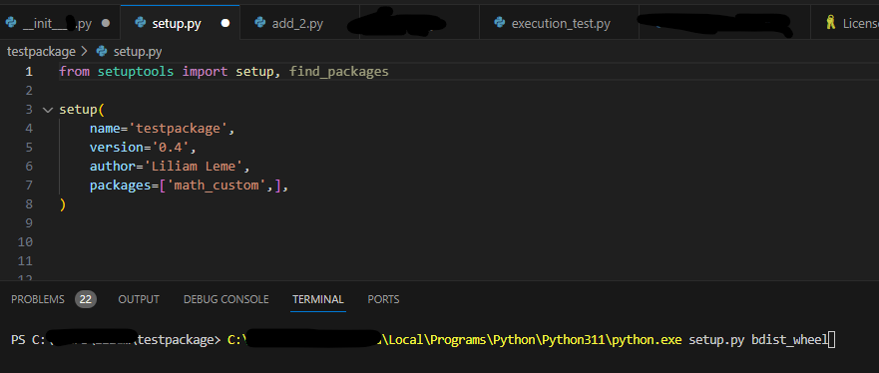Collapse the setup( code block
This screenshot has height=373, width=879.
coord(47,110)
